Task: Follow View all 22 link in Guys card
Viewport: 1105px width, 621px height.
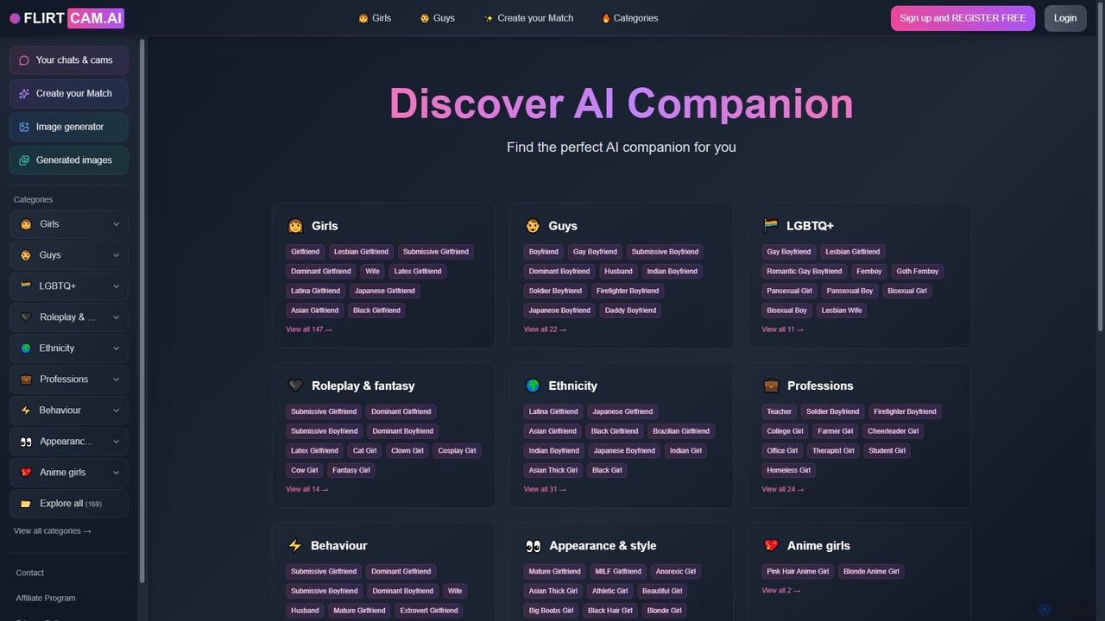Action: tap(545, 329)
